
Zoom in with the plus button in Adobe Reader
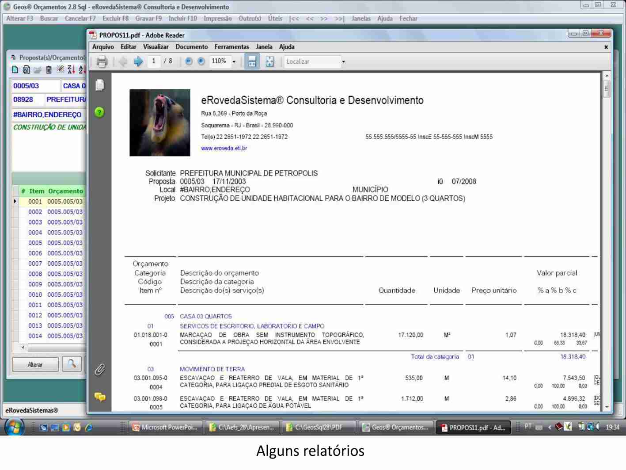(201, 61)
